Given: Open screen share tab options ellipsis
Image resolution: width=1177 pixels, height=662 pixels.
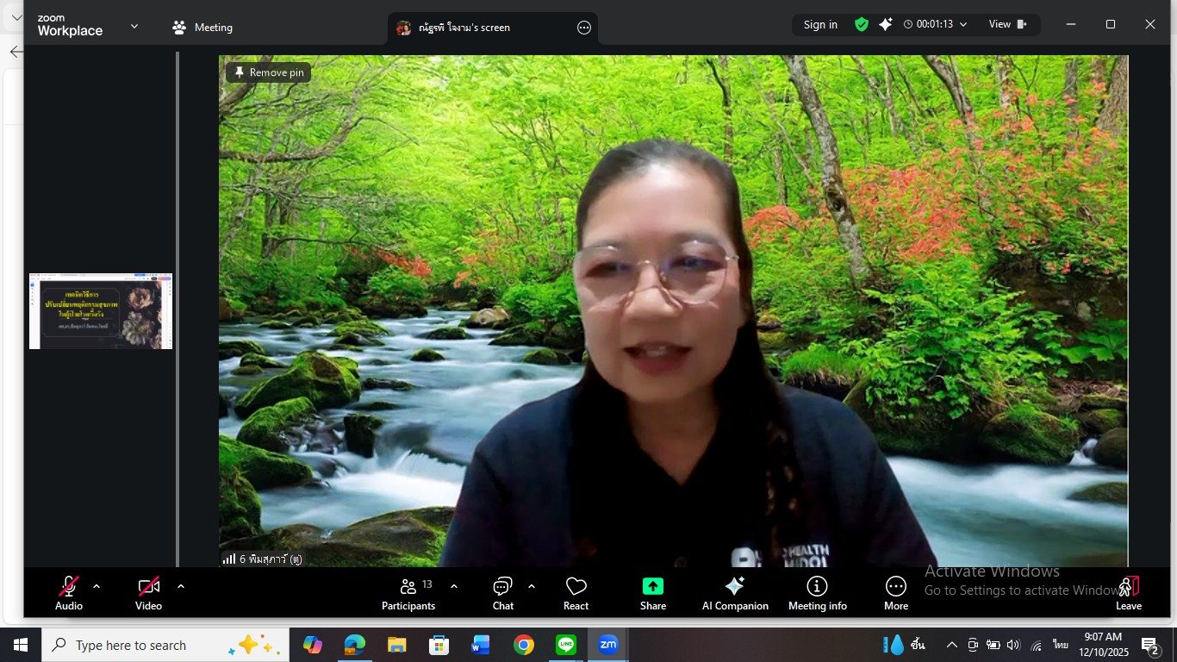Looking at the screenshot, I should (x=583, y=28).
